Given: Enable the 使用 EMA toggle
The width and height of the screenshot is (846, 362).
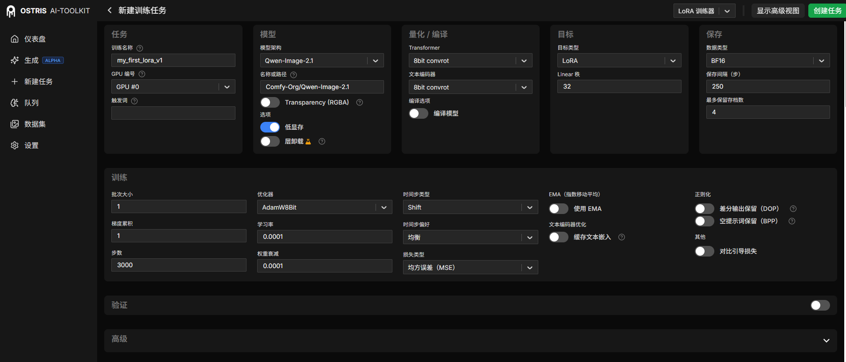Looking at the screenshot, I should click(x=558, y=209).
